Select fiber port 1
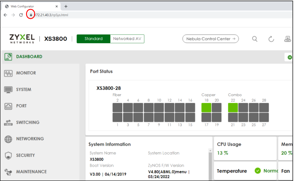Image resolution: width=294 pixels, height=181 pixels. coord(118,117)
